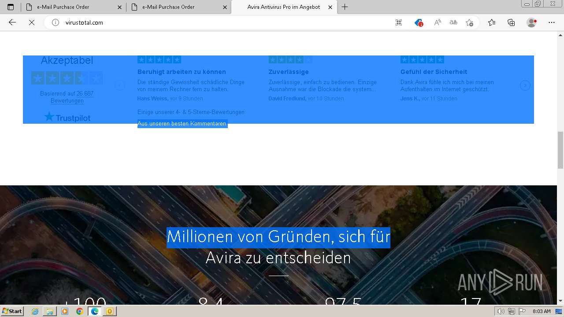
Task: Open the system volume control
Action: click(501, 311)
